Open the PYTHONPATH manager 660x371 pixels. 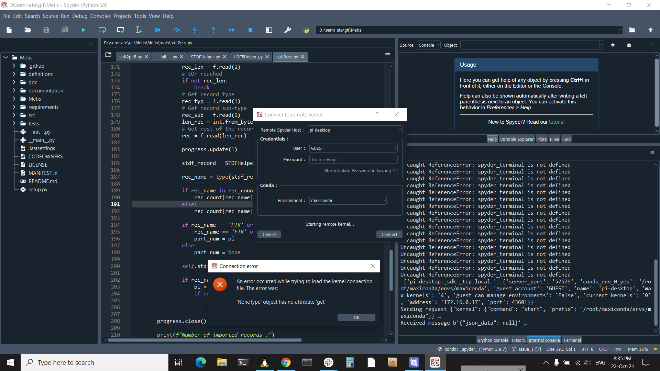(x=306, y=30)
